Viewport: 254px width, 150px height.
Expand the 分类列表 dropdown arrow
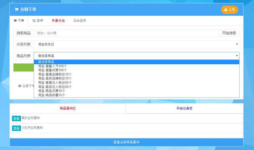(x=237, y=44)
